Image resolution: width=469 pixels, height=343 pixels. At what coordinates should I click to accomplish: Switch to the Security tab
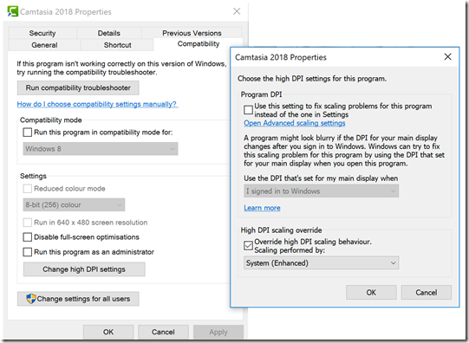point(42,33)
